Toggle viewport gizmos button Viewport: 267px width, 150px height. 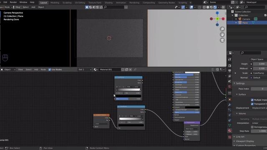pos(183,7)
